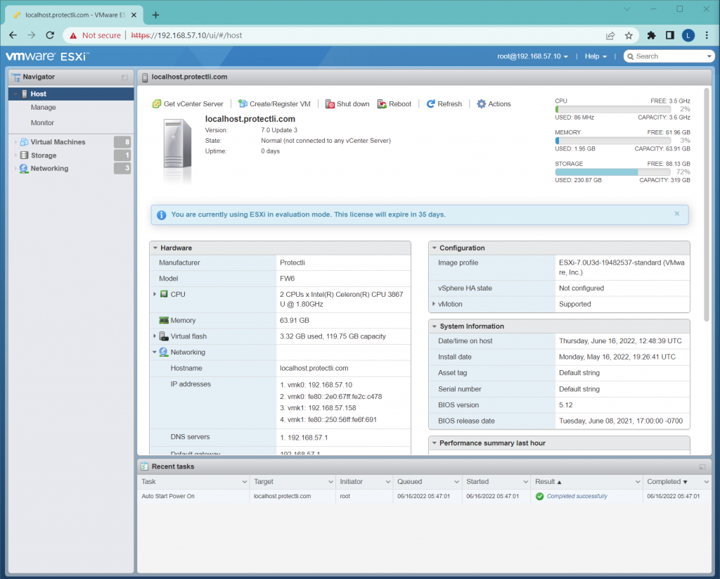Collapse the Configuration panel
720x579 pixels.
click(434, 248)
